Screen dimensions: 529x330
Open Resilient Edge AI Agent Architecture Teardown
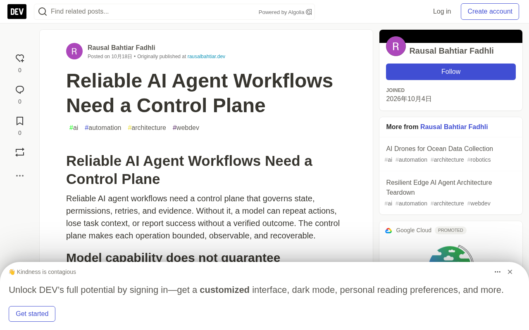tap(439, 188)
